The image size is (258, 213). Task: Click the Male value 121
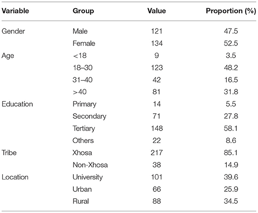pos(156,31)
